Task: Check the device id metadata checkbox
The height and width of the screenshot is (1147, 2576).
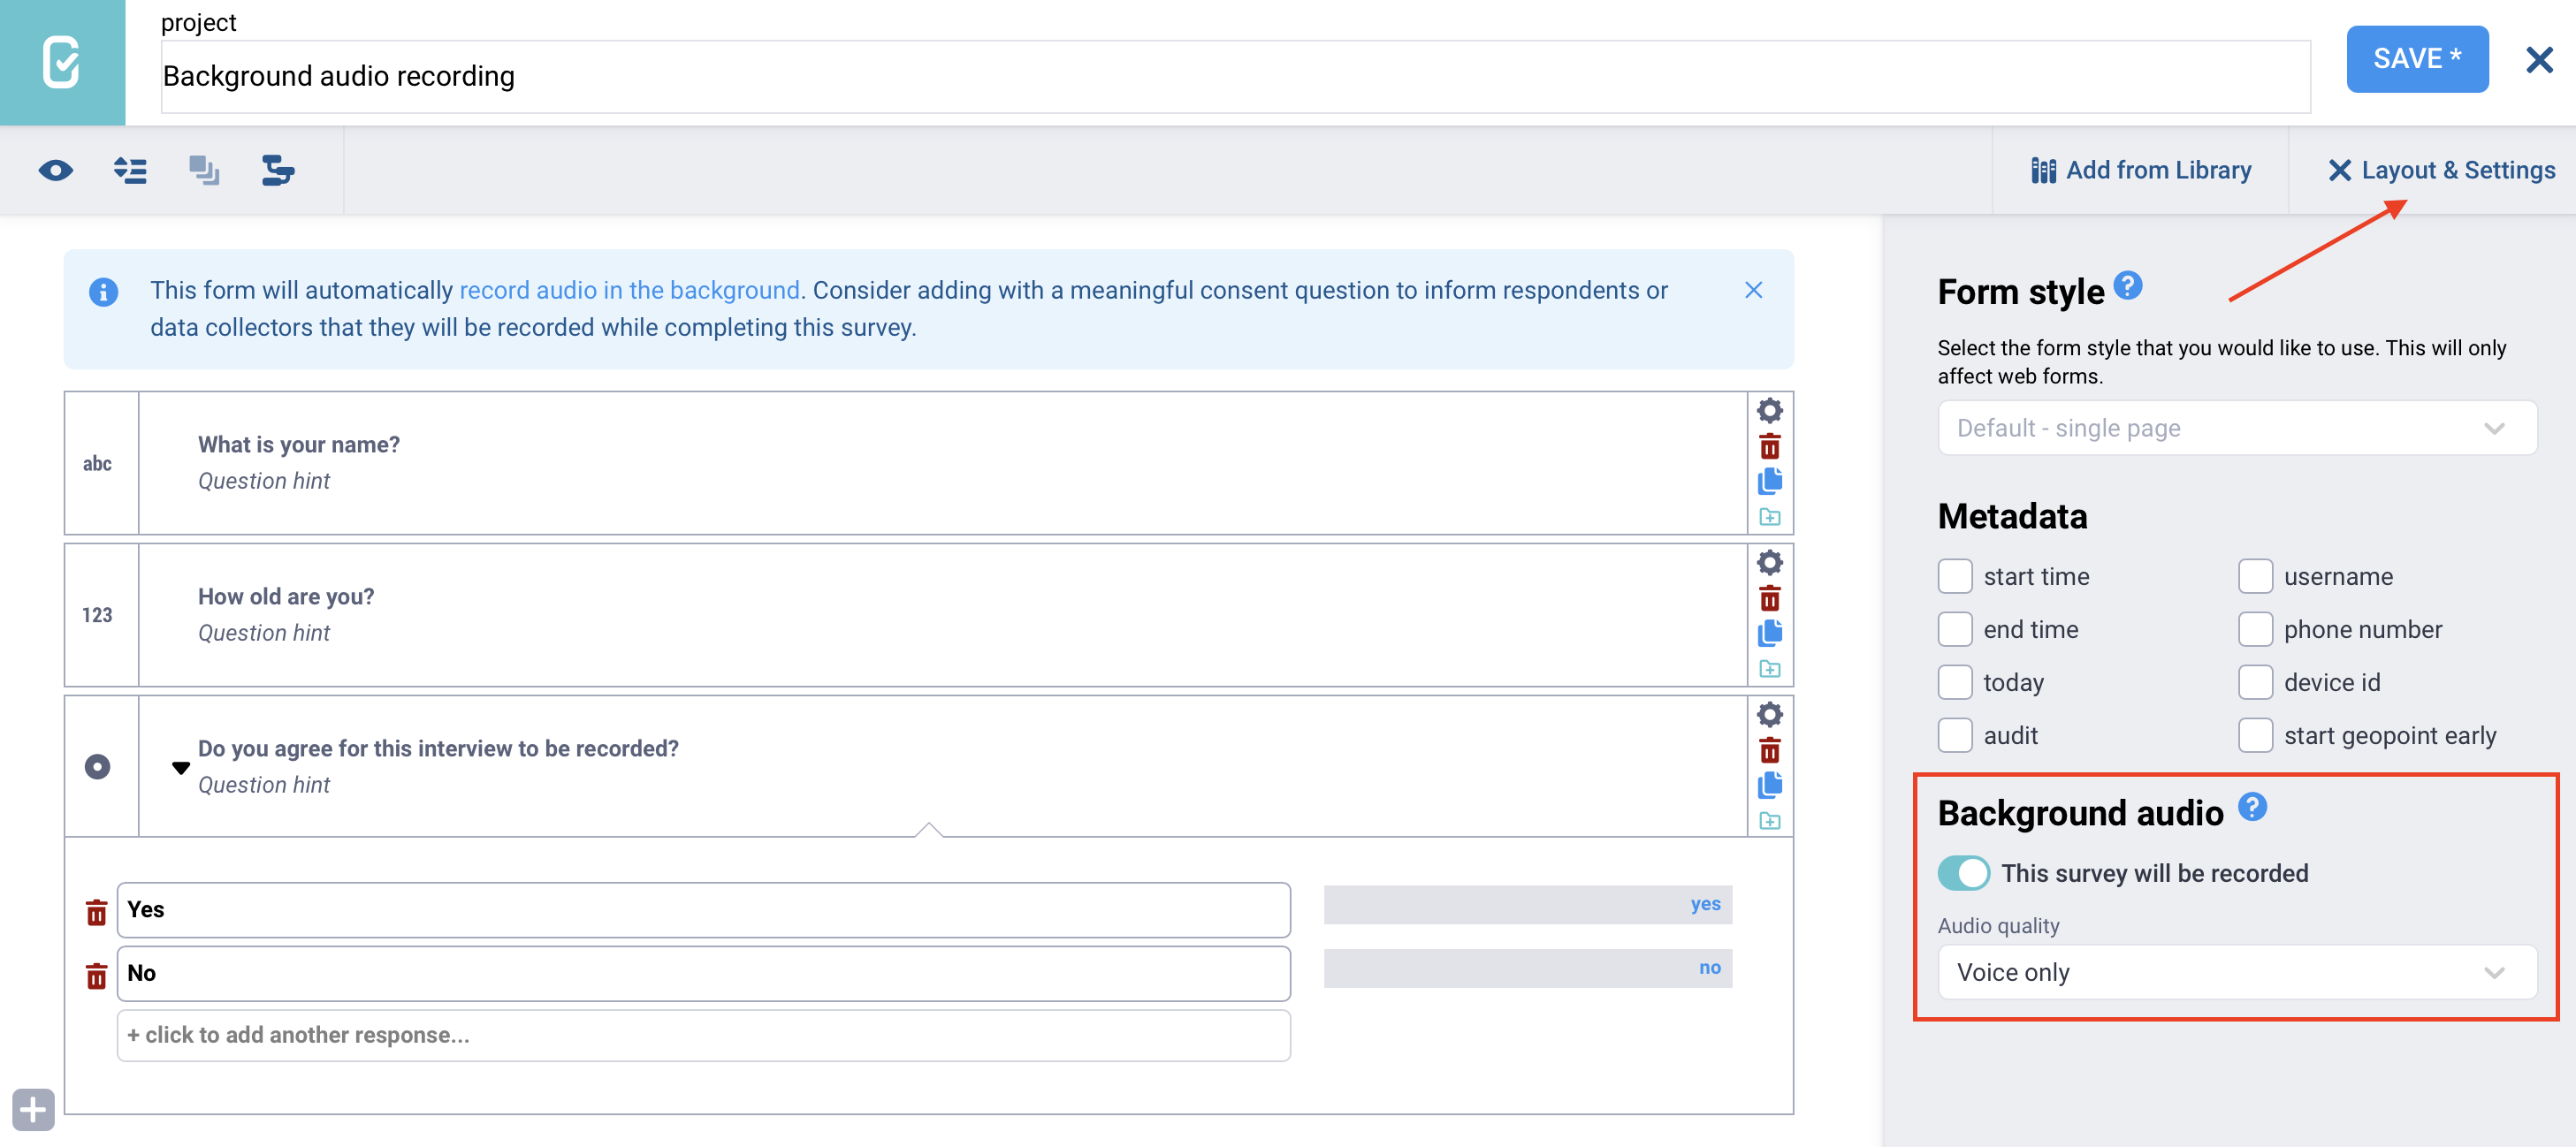Action: coord(2255,683)
